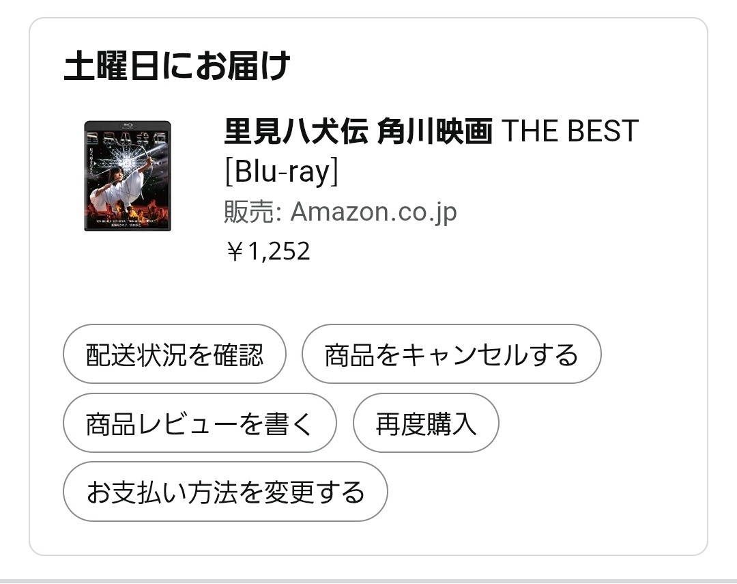
Task: Track the shipment via 配送状況を確認
Action: point(174,354)
